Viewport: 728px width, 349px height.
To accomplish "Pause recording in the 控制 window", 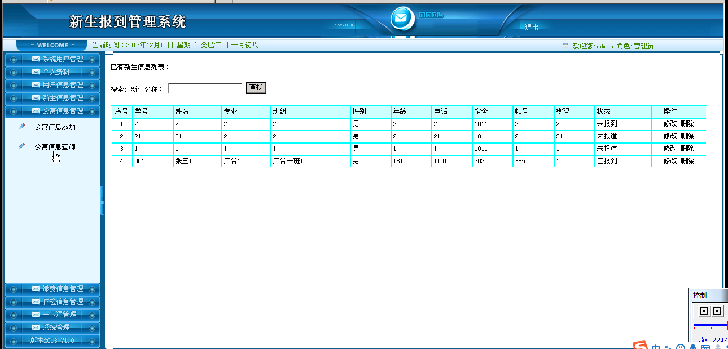I will (x=704, y=311).
